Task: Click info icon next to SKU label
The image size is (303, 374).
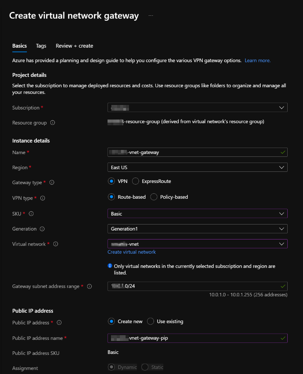Action: [31, 214]
